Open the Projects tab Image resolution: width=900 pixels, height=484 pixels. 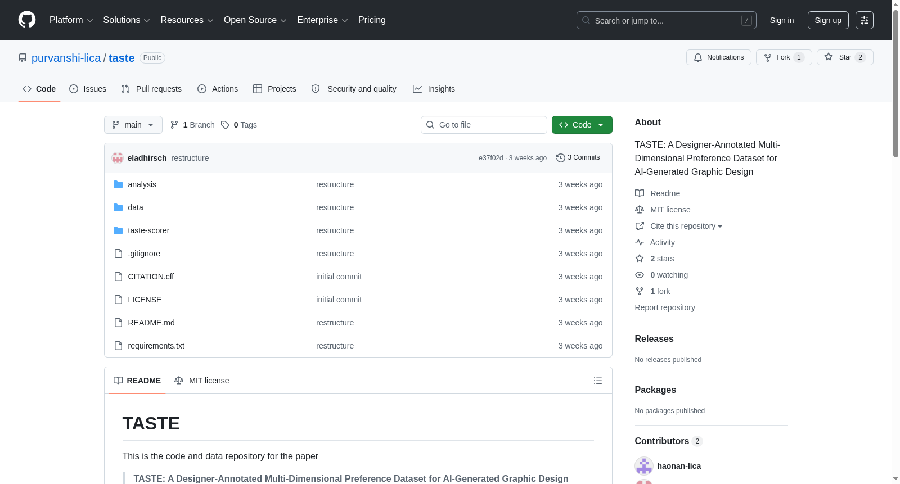point(274,89)
